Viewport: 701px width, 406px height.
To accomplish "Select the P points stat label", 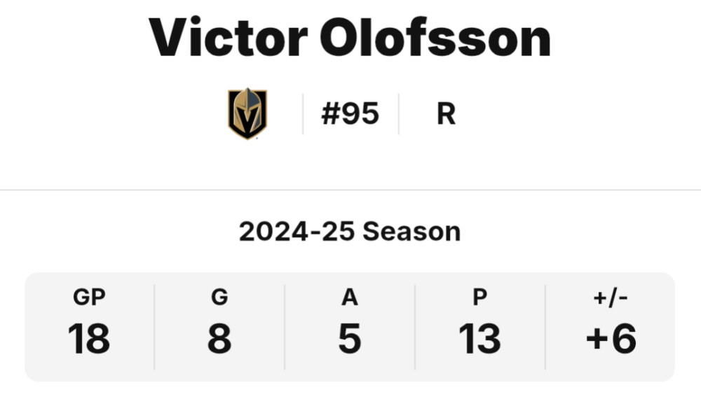I will click(x=480, y=297).
